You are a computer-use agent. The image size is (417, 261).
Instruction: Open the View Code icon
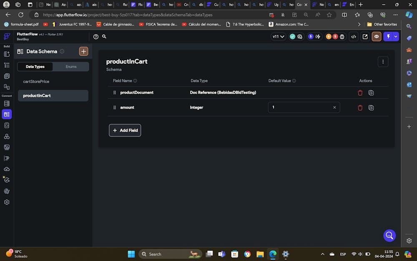(x=354, y=37)
